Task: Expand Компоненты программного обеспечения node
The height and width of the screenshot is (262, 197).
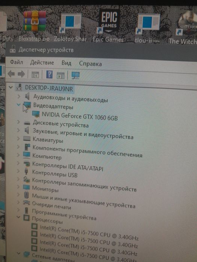Action: pyautogui.click(x=18, y=147)
